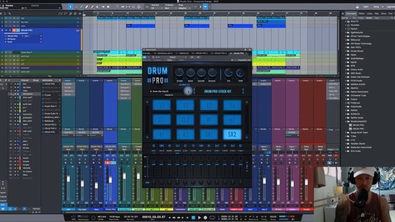This screenshot has height=222, width=395.
Task: Expand the Spitfire Audio folder
Action: [x=346, y=118]
